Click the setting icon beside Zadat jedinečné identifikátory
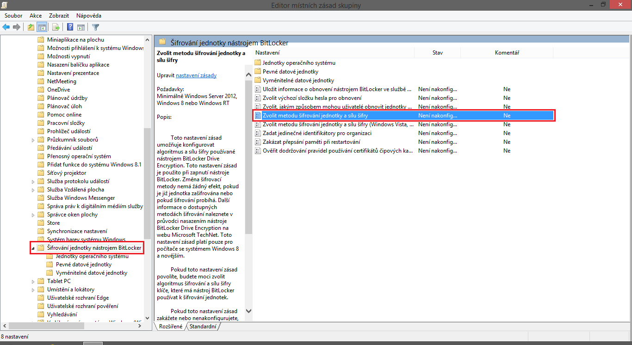Viewport: 632px width, 345px height. point(258,133)
